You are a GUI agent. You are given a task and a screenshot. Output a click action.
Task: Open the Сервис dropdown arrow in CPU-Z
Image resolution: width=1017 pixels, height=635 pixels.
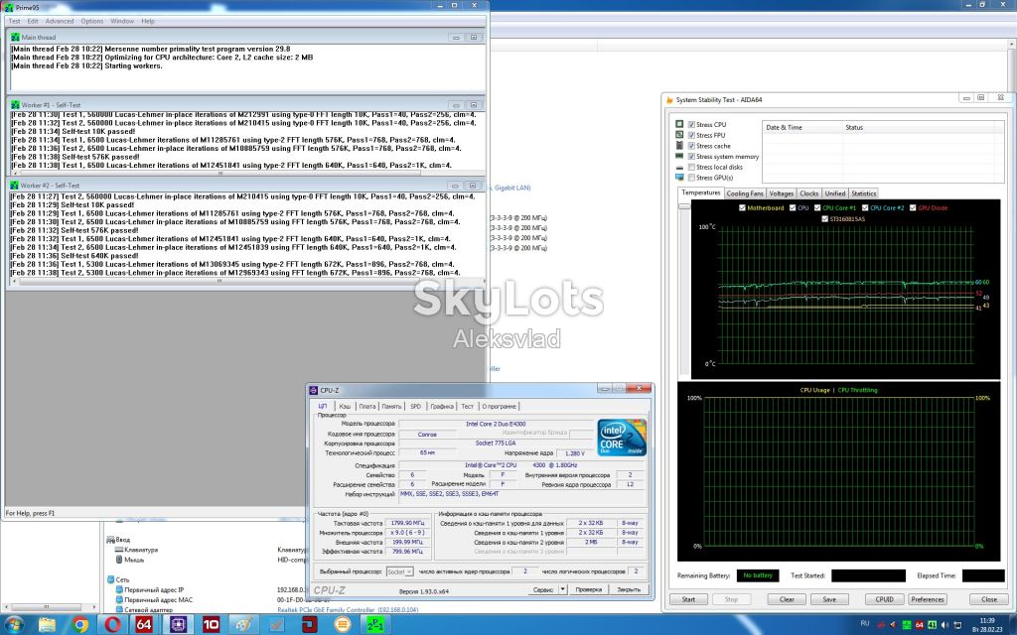pos(562,589)
